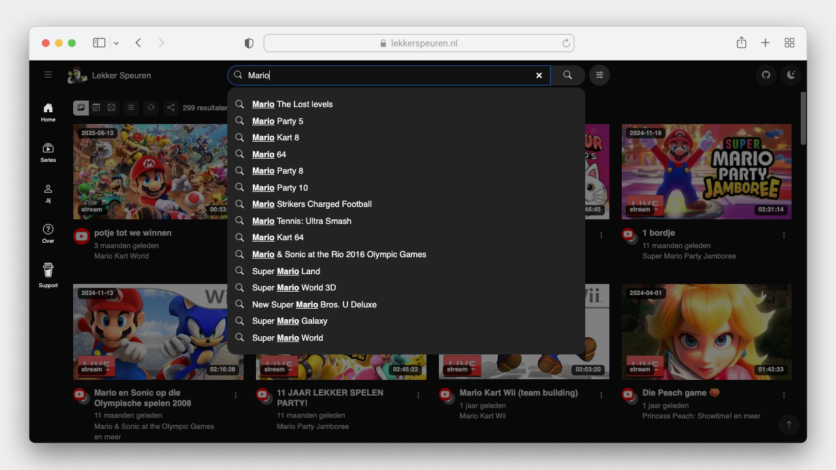Screen dimensions: 836x470
Task: Open Super Mario Party Jamboree thumbnail
Action: 706,172
